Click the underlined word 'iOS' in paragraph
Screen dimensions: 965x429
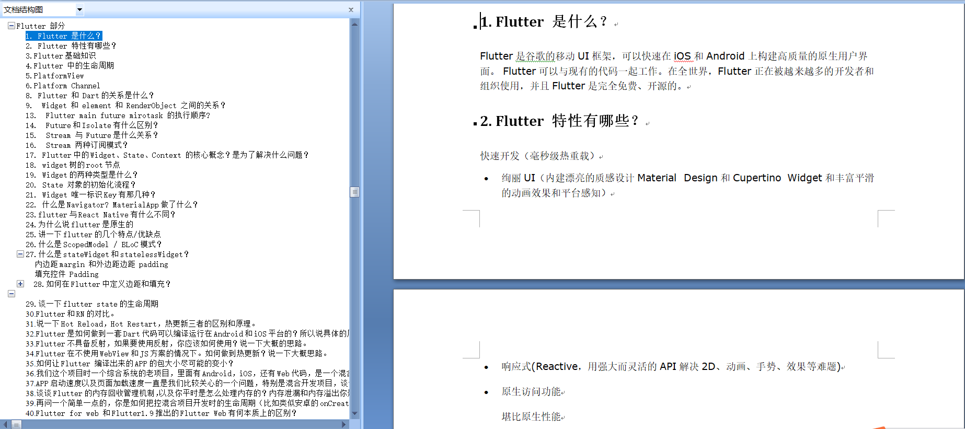[x=682, y=56]
